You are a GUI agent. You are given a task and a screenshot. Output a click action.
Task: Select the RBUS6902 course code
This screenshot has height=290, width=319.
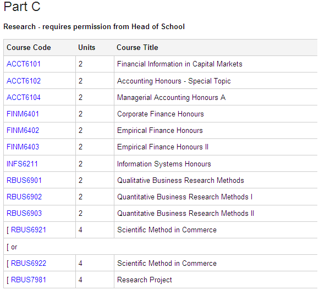pyautogui.click(x=24, y=197)
